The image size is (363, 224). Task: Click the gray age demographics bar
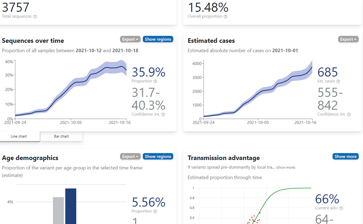pos(58,210)
